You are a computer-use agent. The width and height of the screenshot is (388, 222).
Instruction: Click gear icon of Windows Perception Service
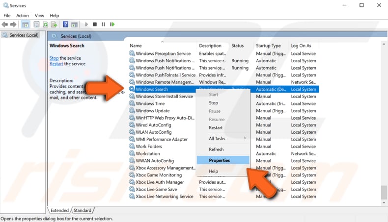132,53
